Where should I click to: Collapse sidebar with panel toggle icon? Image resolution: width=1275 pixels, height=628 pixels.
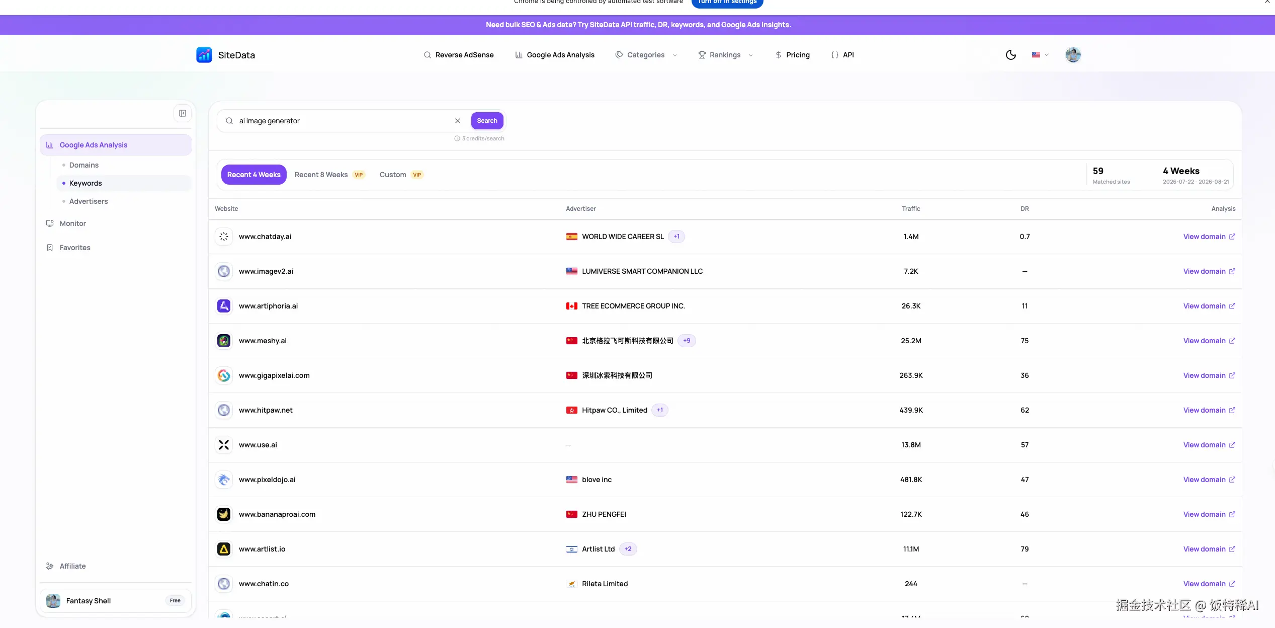pos(183,113)
